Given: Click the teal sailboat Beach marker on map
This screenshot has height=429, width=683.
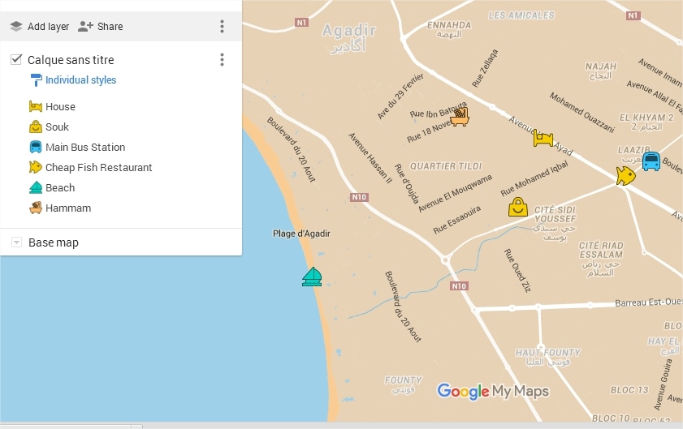Looking at the screenshot, I should click(x=312, y=277).
